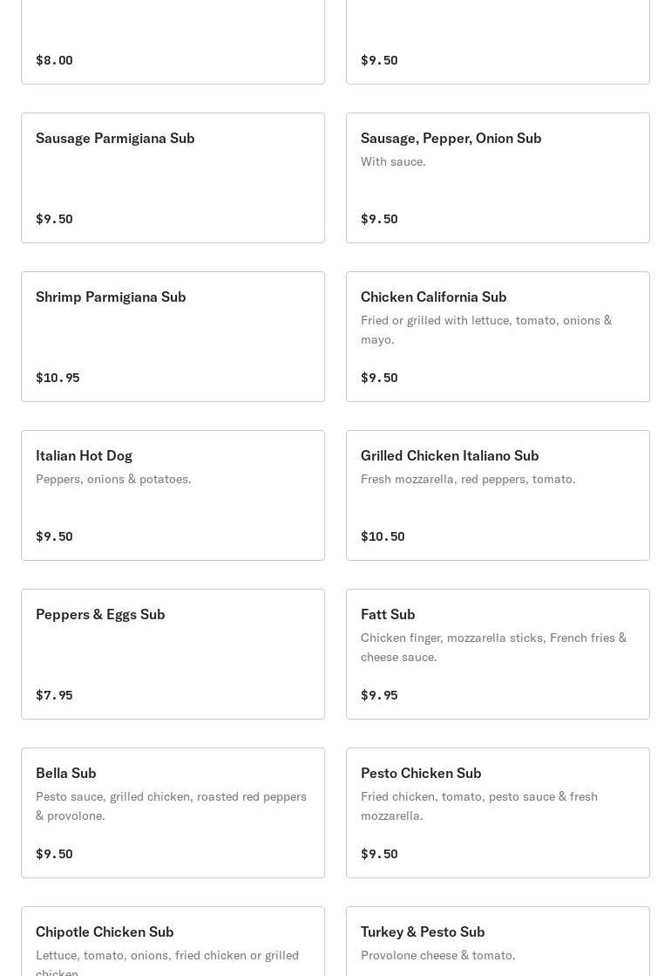Click the top-left $8.00 item card
This screenshot has width=671, height=976.
[x=173, y=44]
